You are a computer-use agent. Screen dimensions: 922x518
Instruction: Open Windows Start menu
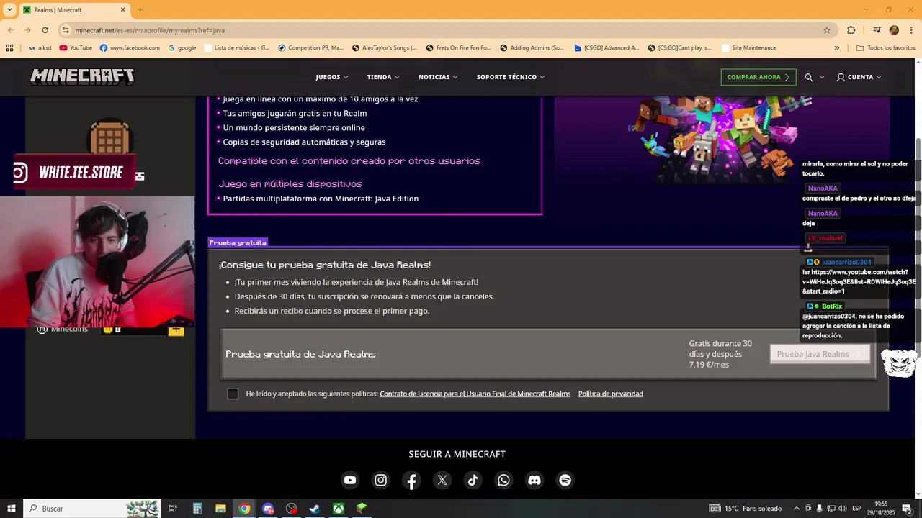11,509
